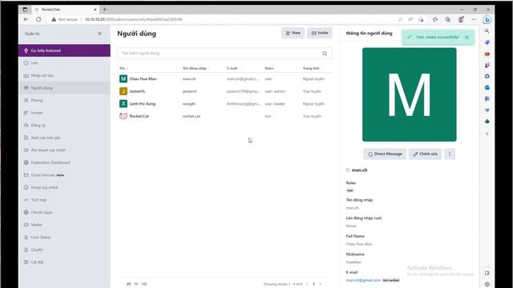Screen dimensions: 513x288
Task: Click the Nhập dữ liệu import icon
Action: tap(26, 75)
